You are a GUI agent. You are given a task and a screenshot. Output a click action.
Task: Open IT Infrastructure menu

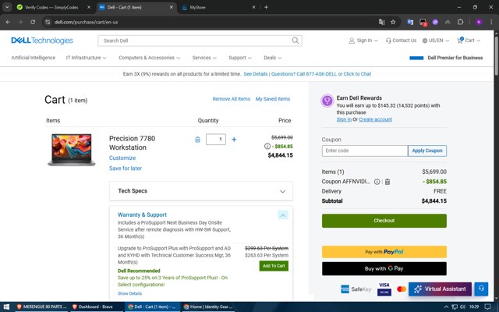(86, 58)
